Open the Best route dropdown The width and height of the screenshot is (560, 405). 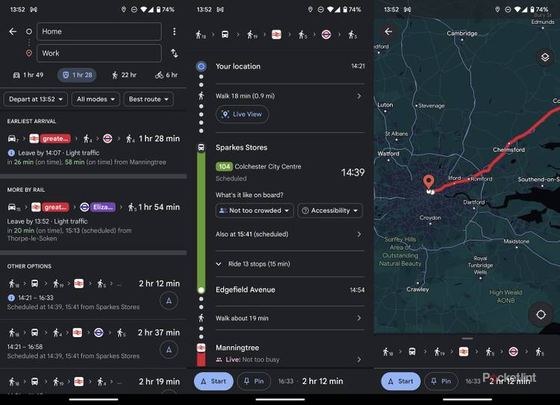[149, 99]
